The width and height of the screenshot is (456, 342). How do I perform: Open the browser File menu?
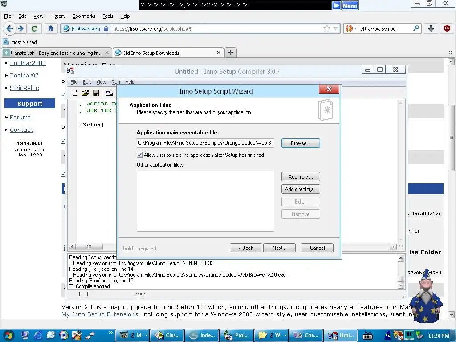pos(8,16)
